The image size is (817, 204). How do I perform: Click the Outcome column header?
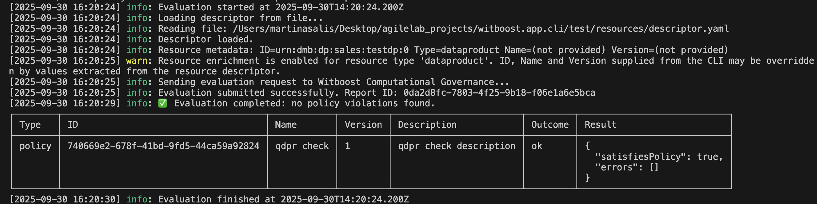click(x=550, y=125)
